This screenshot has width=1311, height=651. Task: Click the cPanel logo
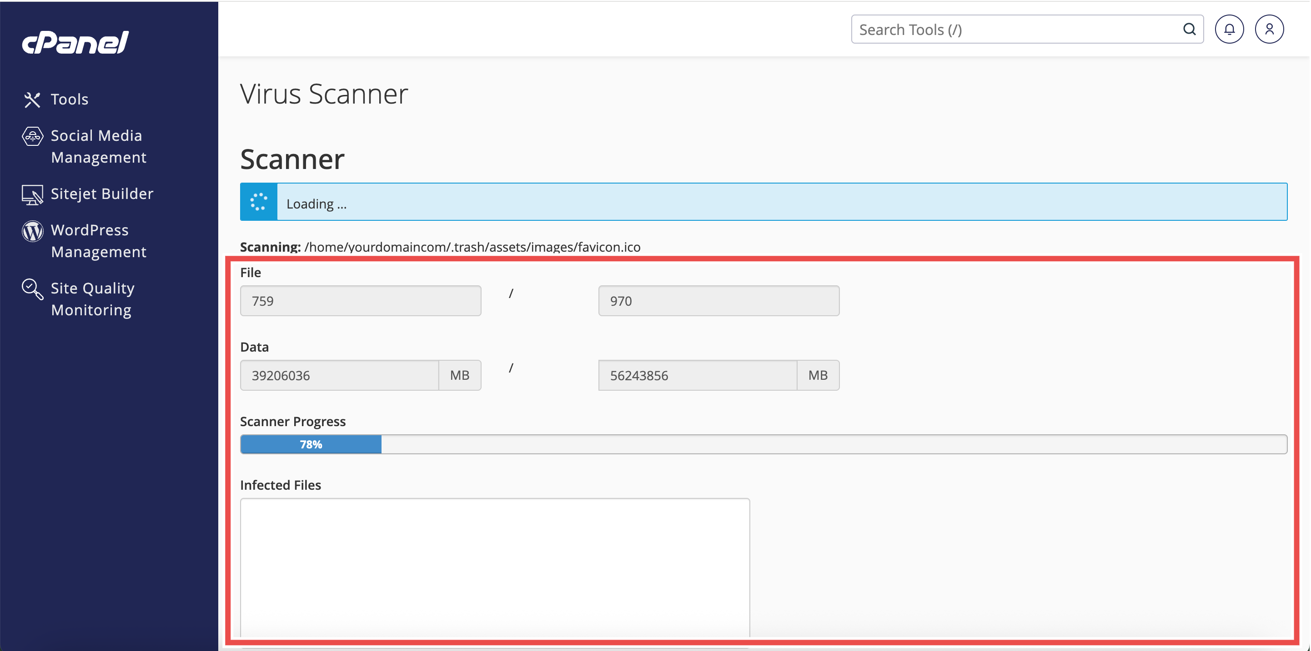click(75, 42)
